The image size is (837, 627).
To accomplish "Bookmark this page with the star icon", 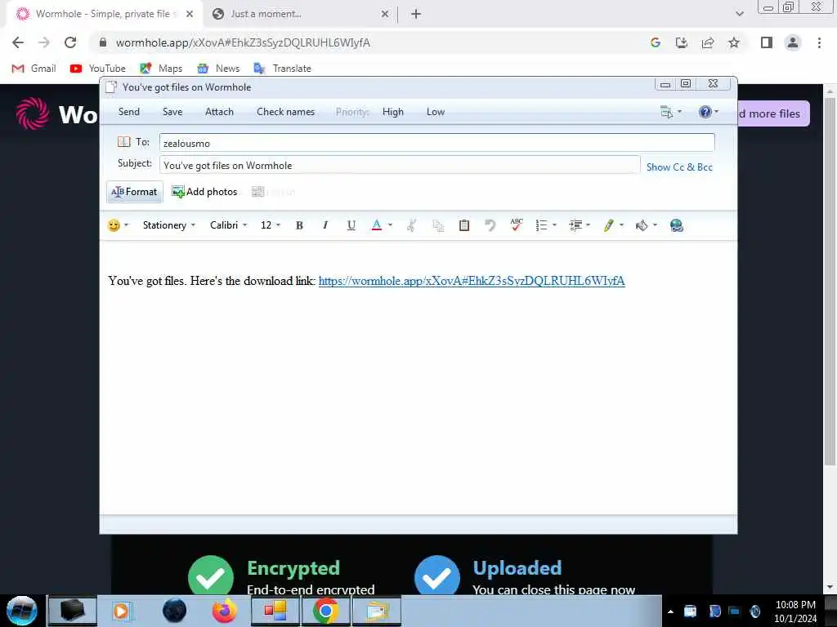I will click(x=734, y=42).
